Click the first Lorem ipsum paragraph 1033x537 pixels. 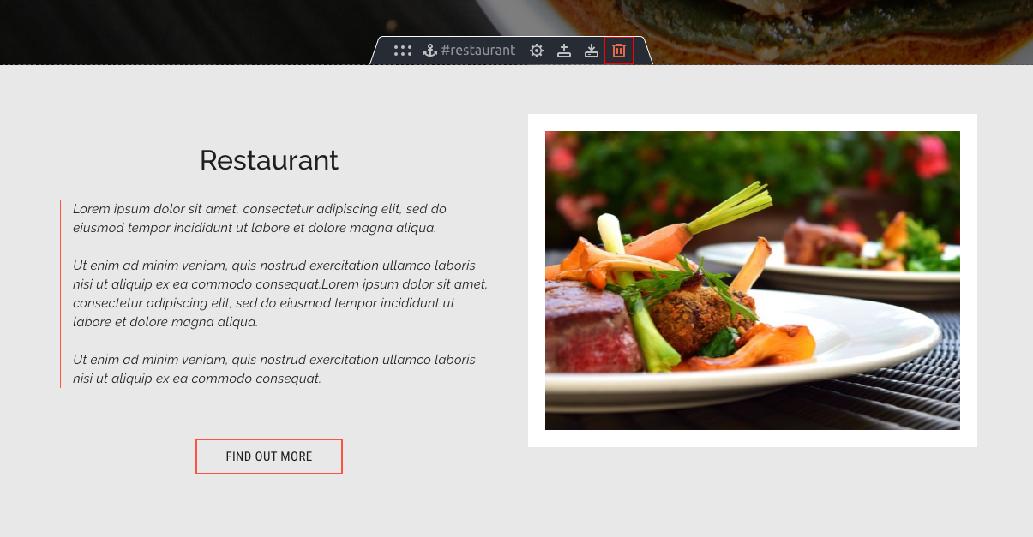click(260, 218)
